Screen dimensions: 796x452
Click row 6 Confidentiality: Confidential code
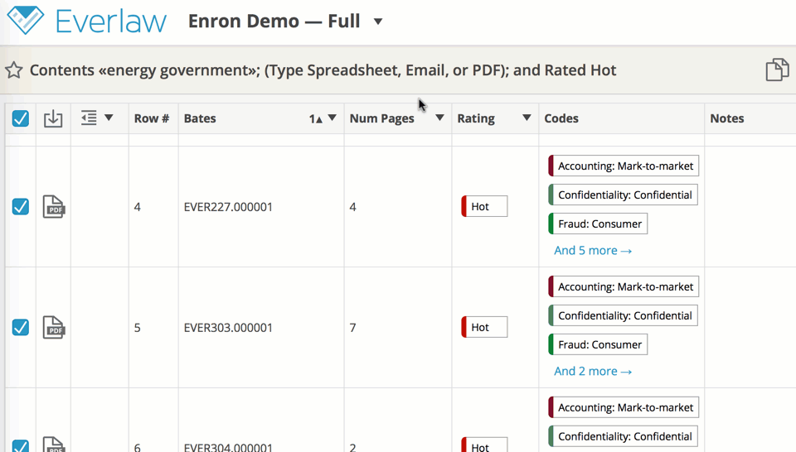click(x=623, y=435)
